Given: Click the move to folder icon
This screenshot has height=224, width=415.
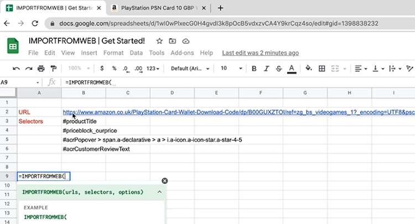Looking at the screenshot, I should point(172,41).
